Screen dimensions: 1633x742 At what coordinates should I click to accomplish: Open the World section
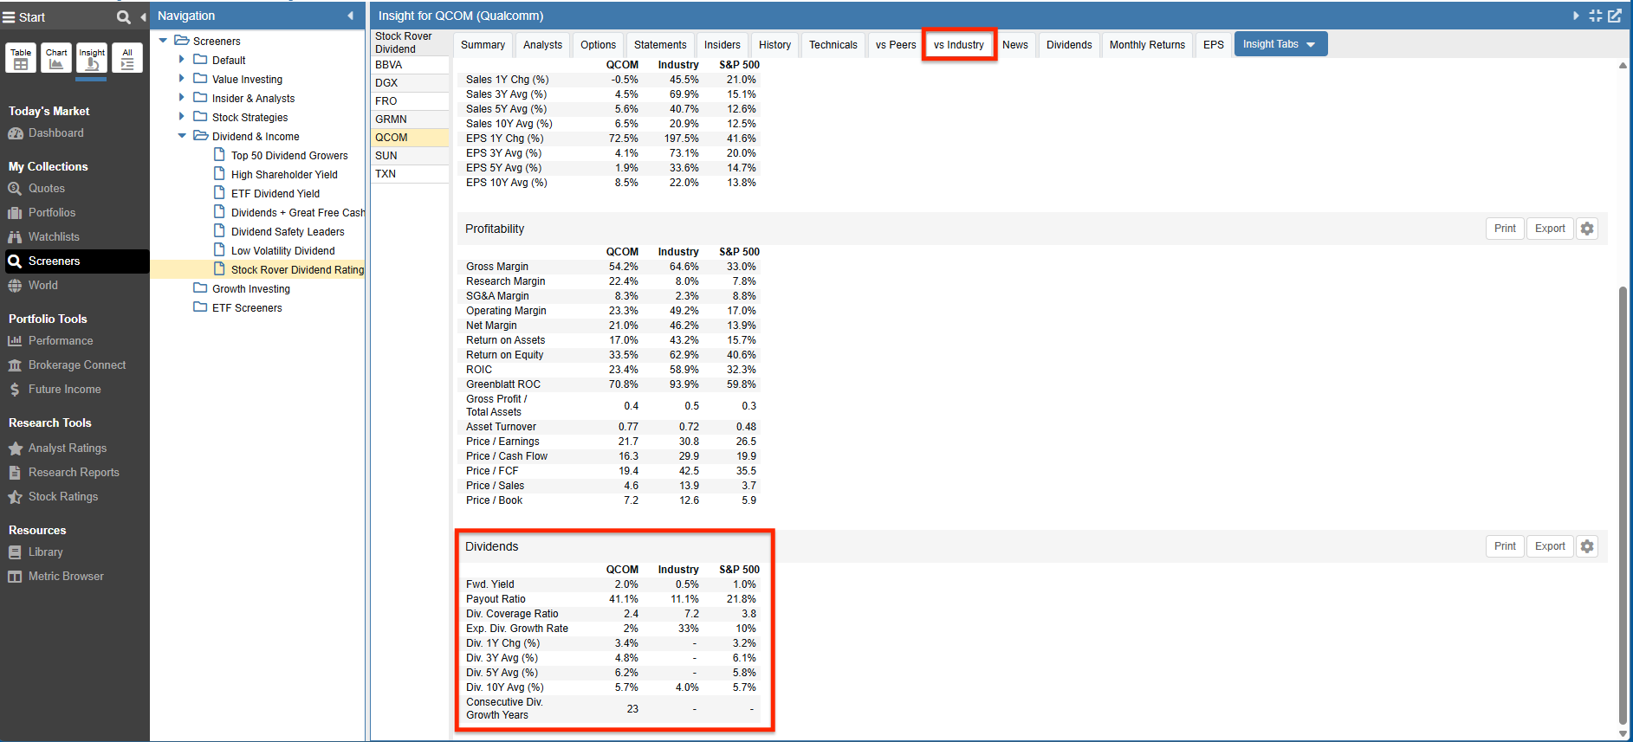tap(42, 285)
